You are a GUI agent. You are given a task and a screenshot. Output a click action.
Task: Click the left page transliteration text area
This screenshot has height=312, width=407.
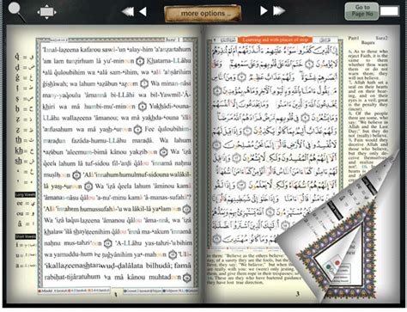point(117,163)
